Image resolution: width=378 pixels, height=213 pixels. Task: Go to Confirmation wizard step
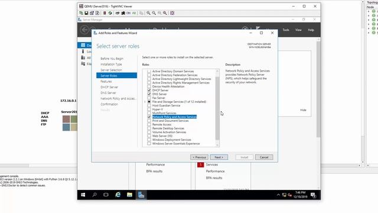[x=109, y=104]
